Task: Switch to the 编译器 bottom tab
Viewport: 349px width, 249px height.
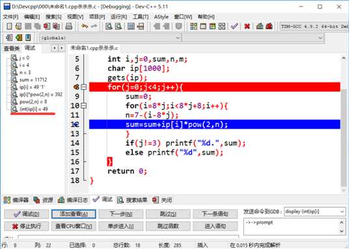Action: pos(16,200)
